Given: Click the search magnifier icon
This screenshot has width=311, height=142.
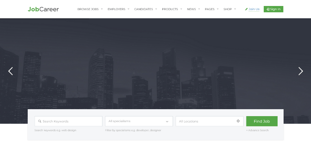Looking at the screenshot, I should click(x=40, y=121).
